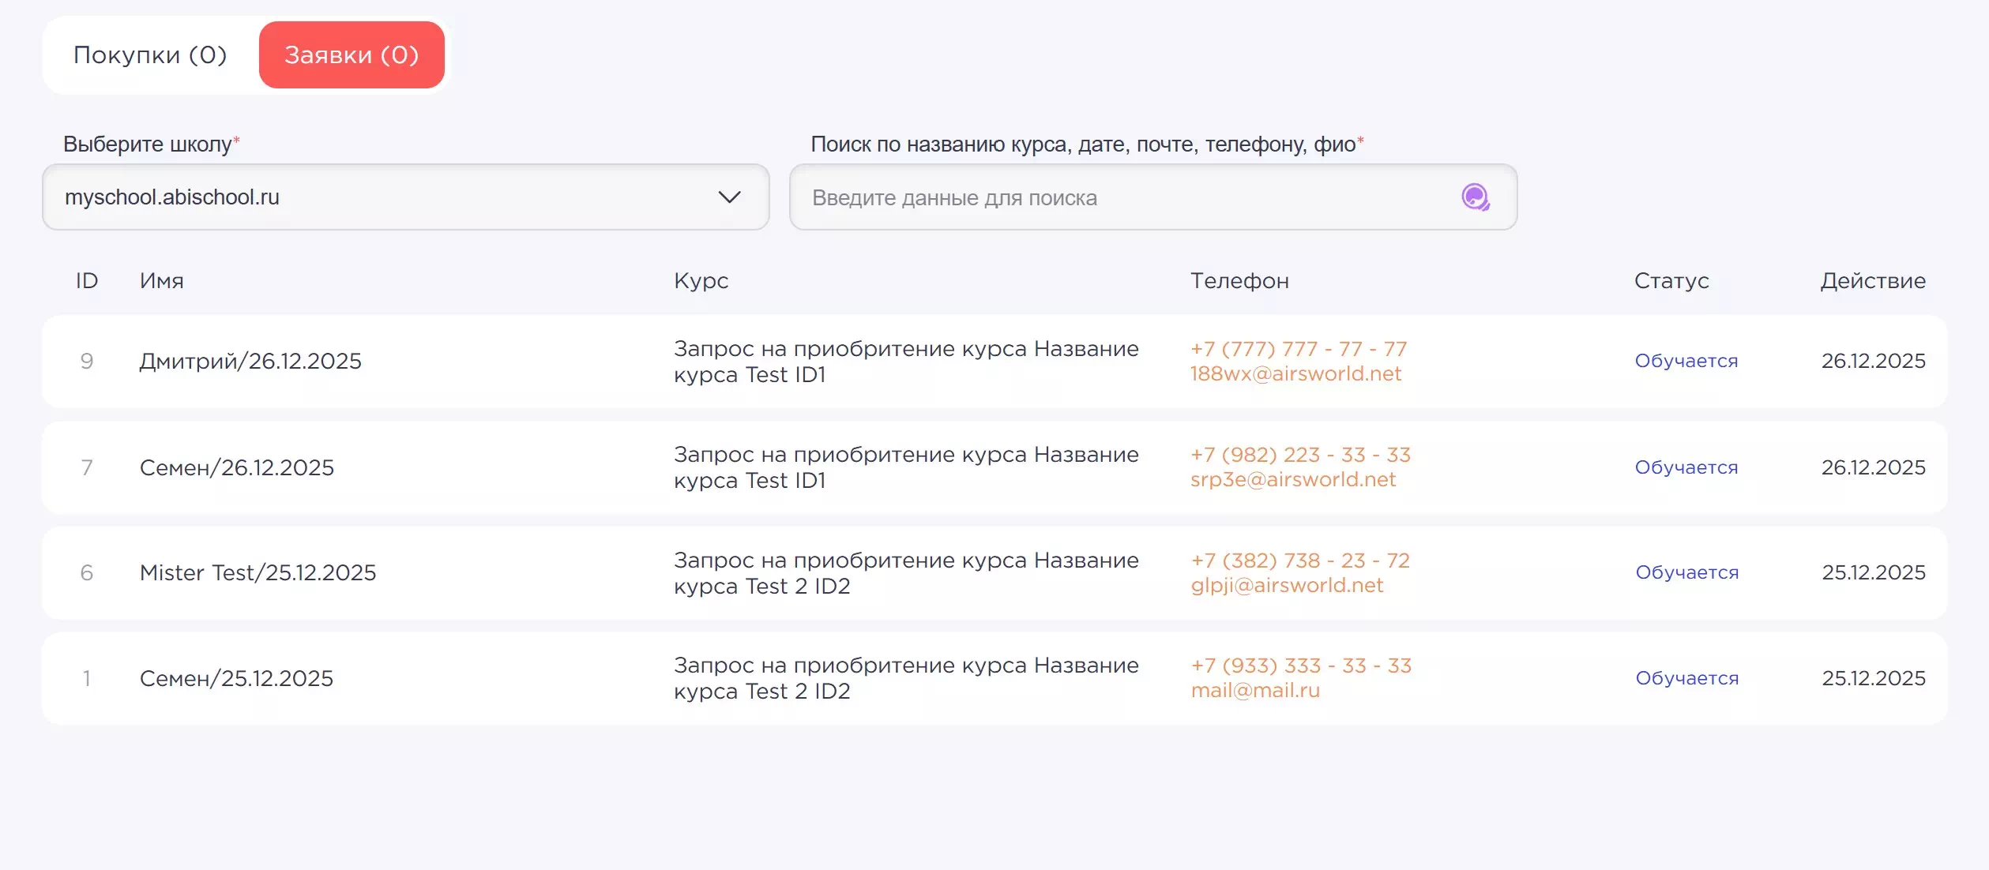Click email glpji@airsworld.net

click(x=1286, y=586)
